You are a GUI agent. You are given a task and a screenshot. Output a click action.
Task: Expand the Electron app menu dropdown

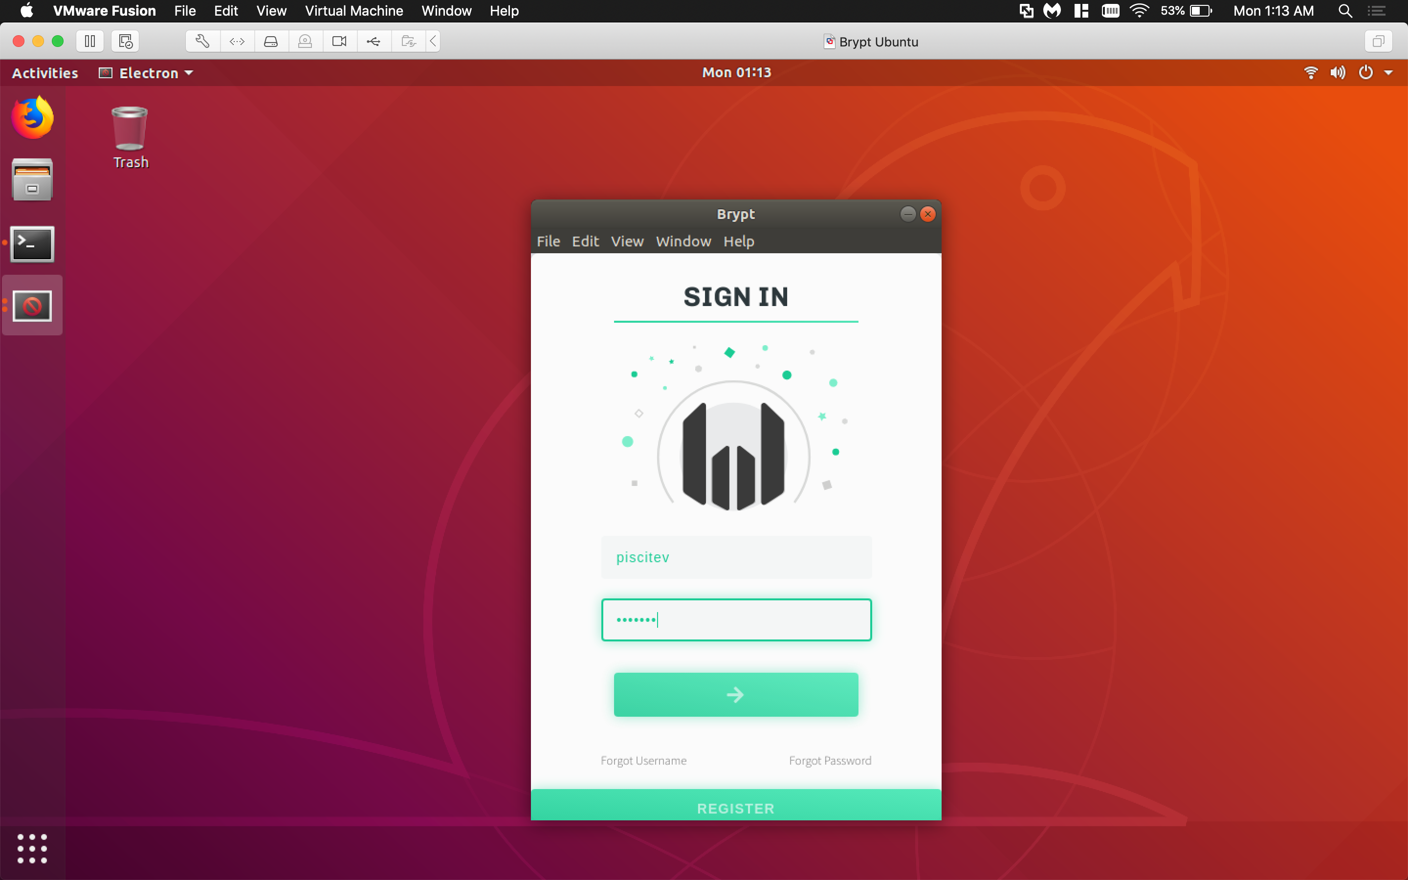[147, 73]
